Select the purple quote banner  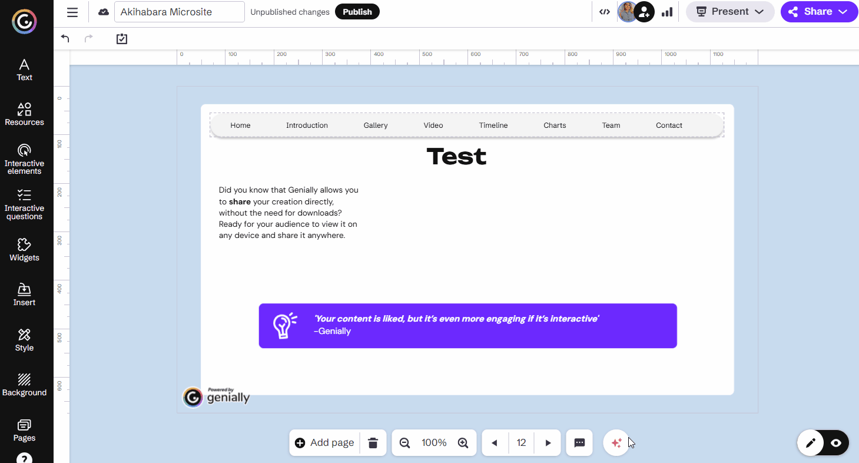pos(467,326)
